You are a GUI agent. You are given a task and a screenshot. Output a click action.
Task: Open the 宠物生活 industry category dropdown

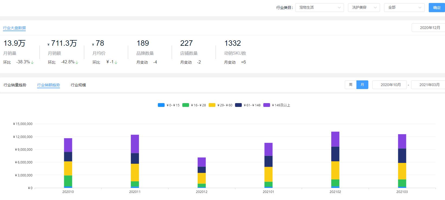[x=320, y=8]
